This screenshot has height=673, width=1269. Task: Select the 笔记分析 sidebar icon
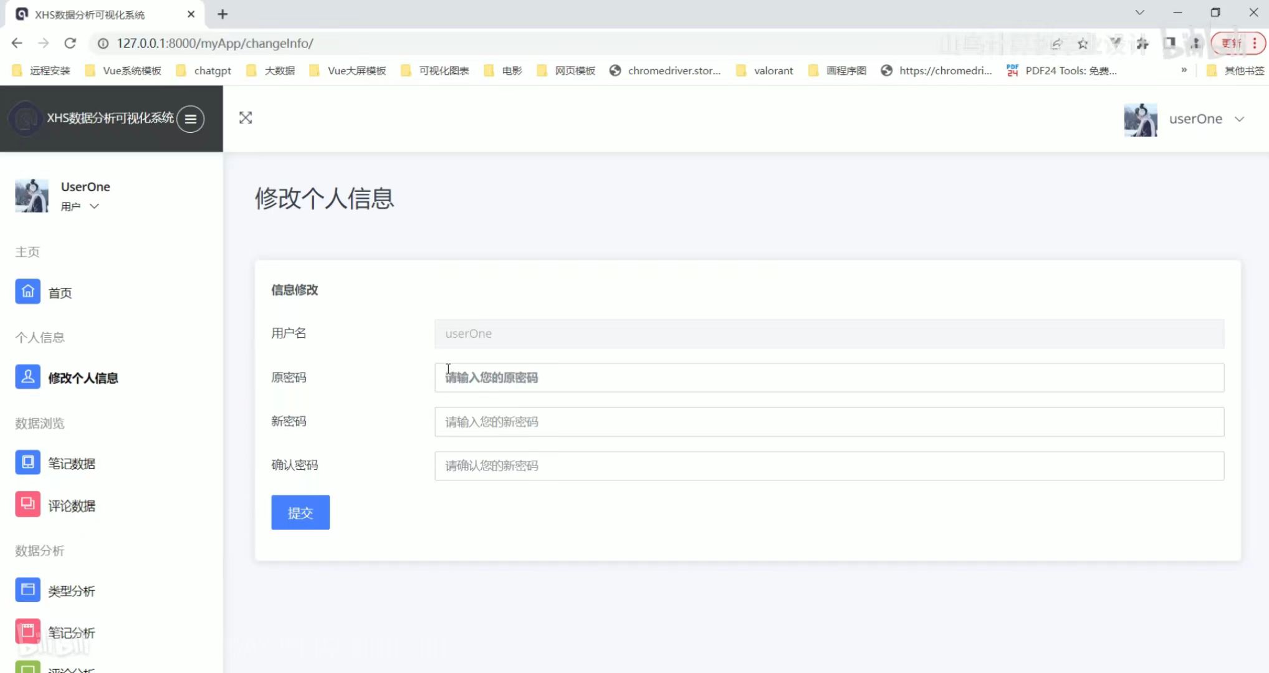tap(27, 631)
